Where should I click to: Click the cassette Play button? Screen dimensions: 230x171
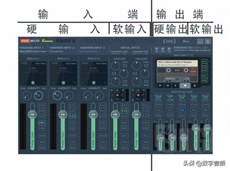pyautogui.click(x=175, y=85)
